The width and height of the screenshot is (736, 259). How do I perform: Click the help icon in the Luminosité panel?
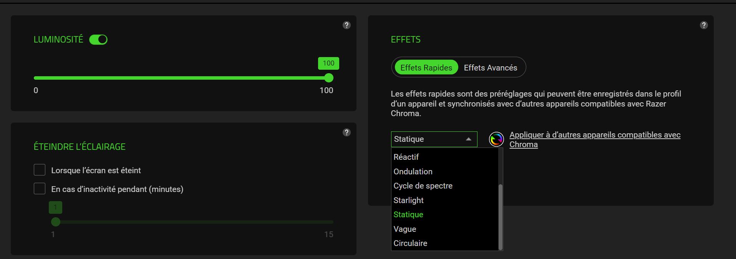coord(346,25)
